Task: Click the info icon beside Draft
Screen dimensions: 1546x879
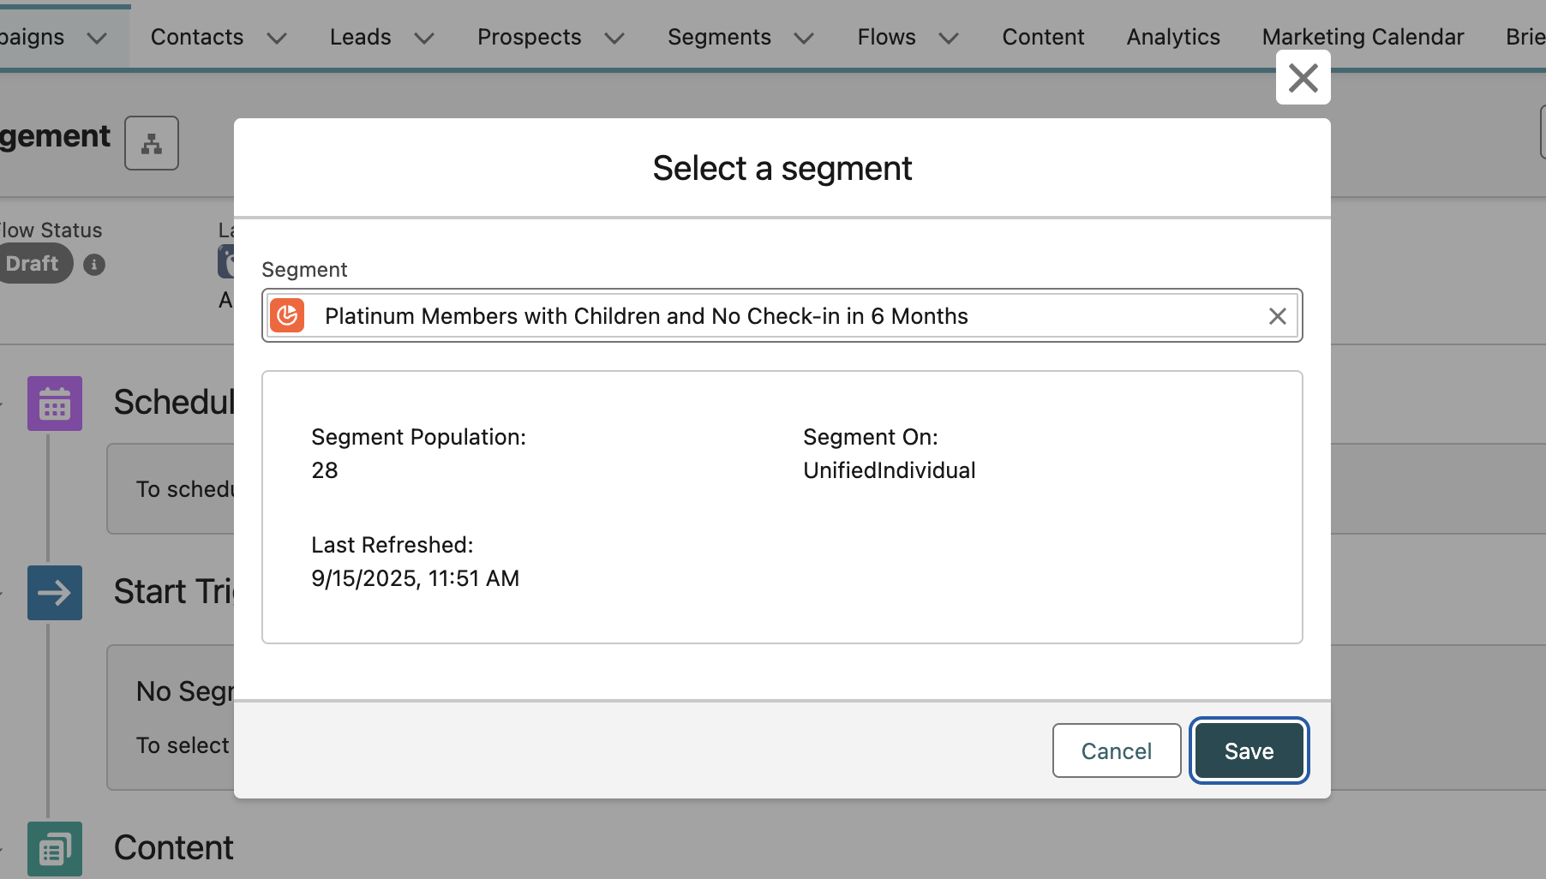Action: (94, 265)
